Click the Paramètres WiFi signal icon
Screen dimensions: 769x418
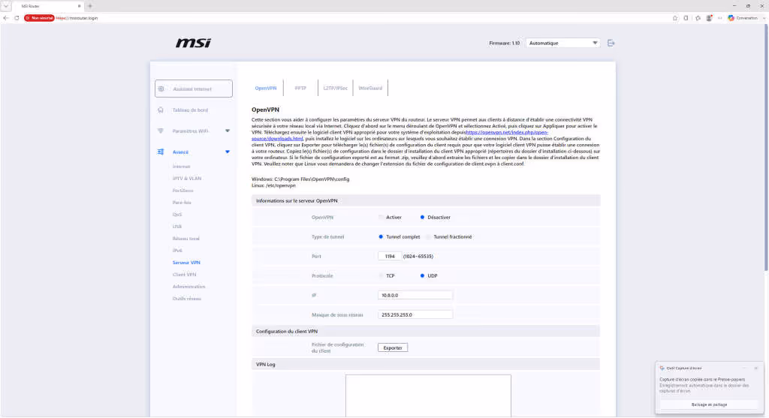(161, 131)
